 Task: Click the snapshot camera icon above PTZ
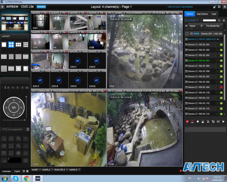click(27, 88)
